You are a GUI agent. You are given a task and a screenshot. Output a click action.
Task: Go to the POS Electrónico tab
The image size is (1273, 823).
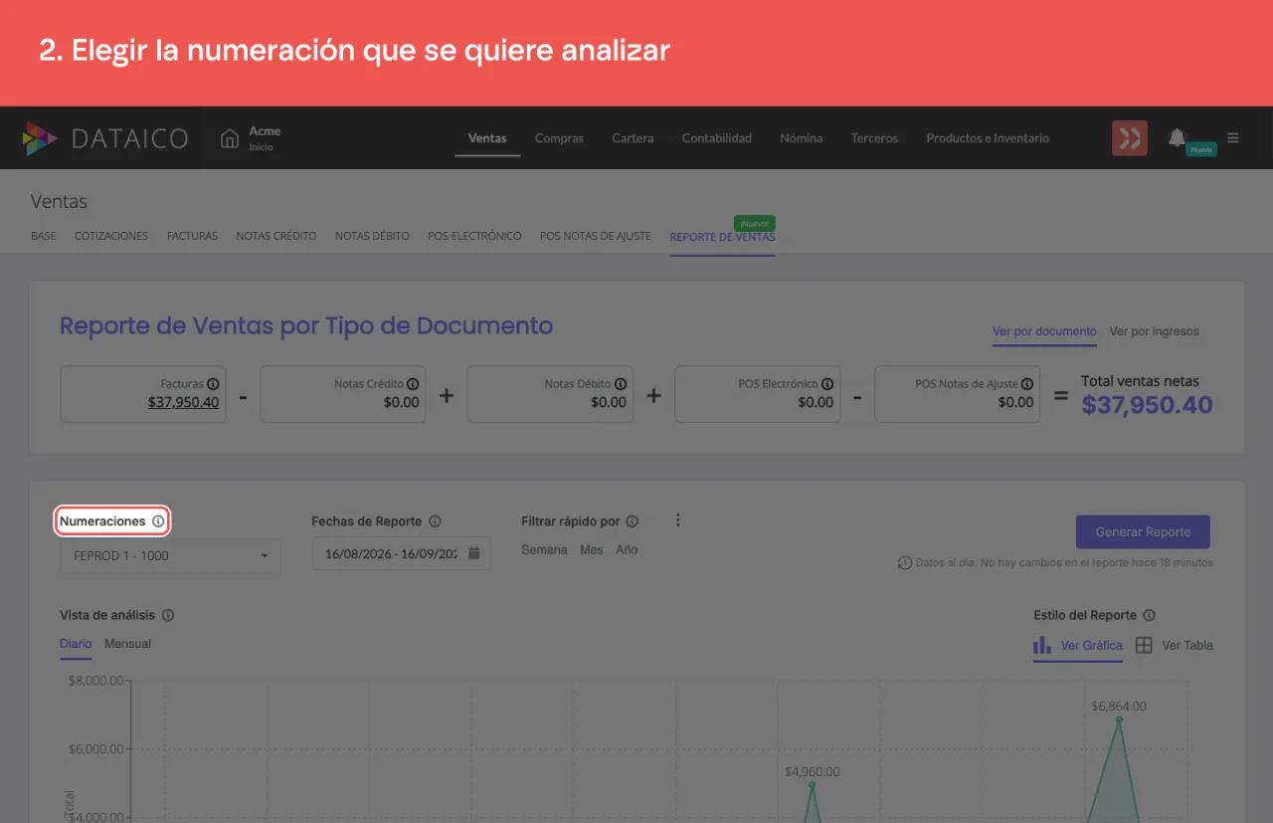(x=474, y=237)
